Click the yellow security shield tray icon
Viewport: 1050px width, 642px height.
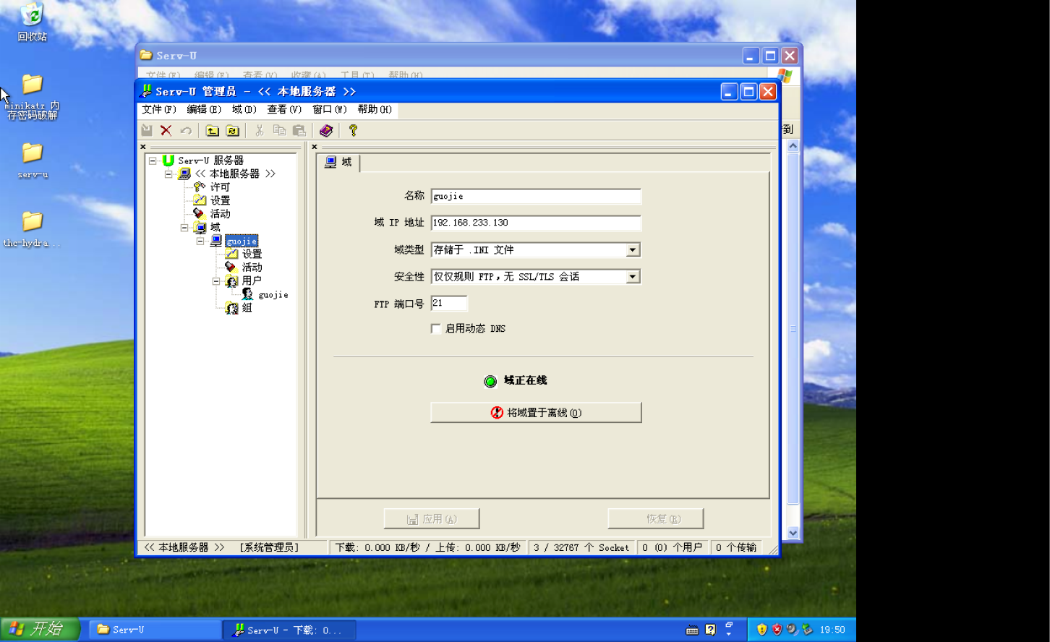pyautogui.click(x=761, y=630)
